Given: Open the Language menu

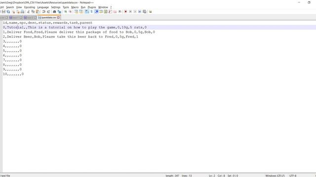Looking at the screenshot, I should tap(43, 7).
